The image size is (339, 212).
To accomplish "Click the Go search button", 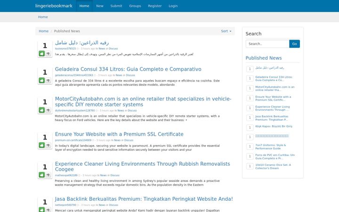I will pos(294,44).
